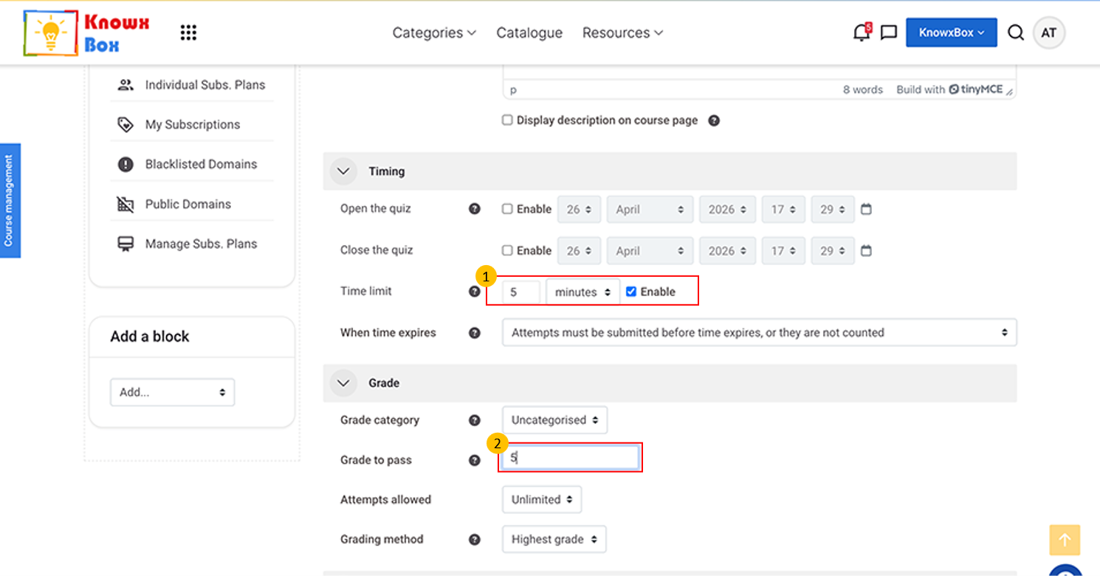Open the Grade category Uncategorised dropdown
Viewport: 1100px width, 576px height.
click(x=555, y=420)
